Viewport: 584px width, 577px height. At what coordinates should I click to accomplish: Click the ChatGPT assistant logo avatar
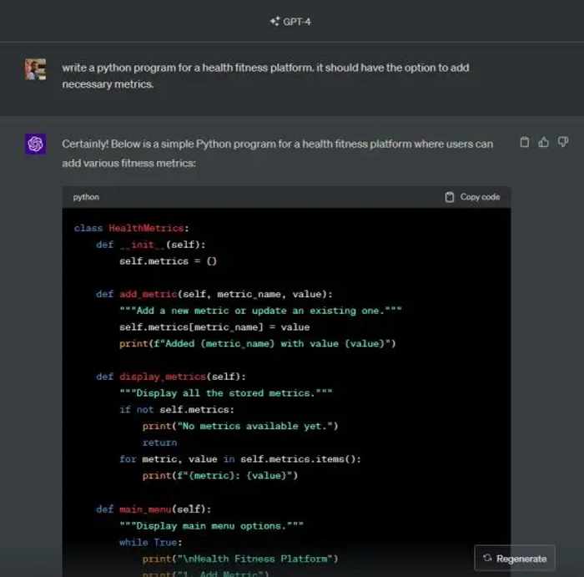[35, 144]
